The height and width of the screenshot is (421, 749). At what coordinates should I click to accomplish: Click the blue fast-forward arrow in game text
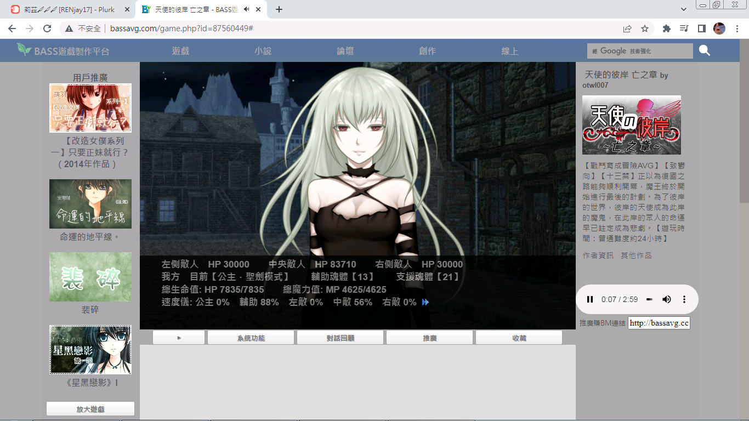pyautogui.click(x=425, y=302)
